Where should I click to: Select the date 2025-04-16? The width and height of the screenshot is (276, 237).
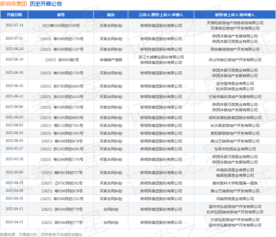pyautogui.click(x=14, y=198)
